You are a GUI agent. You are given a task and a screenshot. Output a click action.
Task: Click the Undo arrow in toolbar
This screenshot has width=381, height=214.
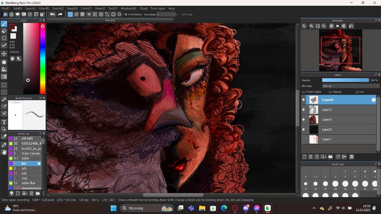click(52, 14)
